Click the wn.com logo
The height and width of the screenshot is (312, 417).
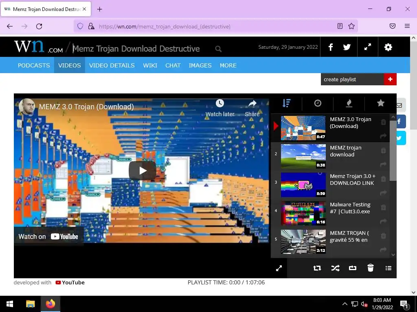click(39, 47)
